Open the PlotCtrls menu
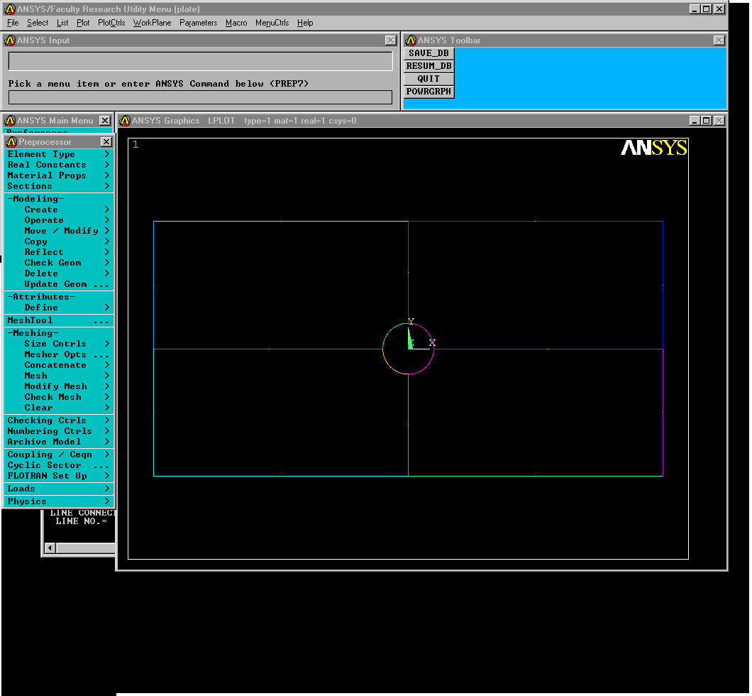Screen dimensions: 752x696 111,23
